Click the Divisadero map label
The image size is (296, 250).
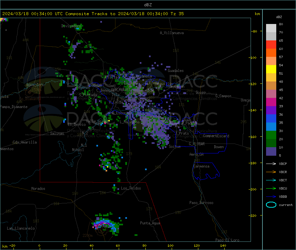71,26
